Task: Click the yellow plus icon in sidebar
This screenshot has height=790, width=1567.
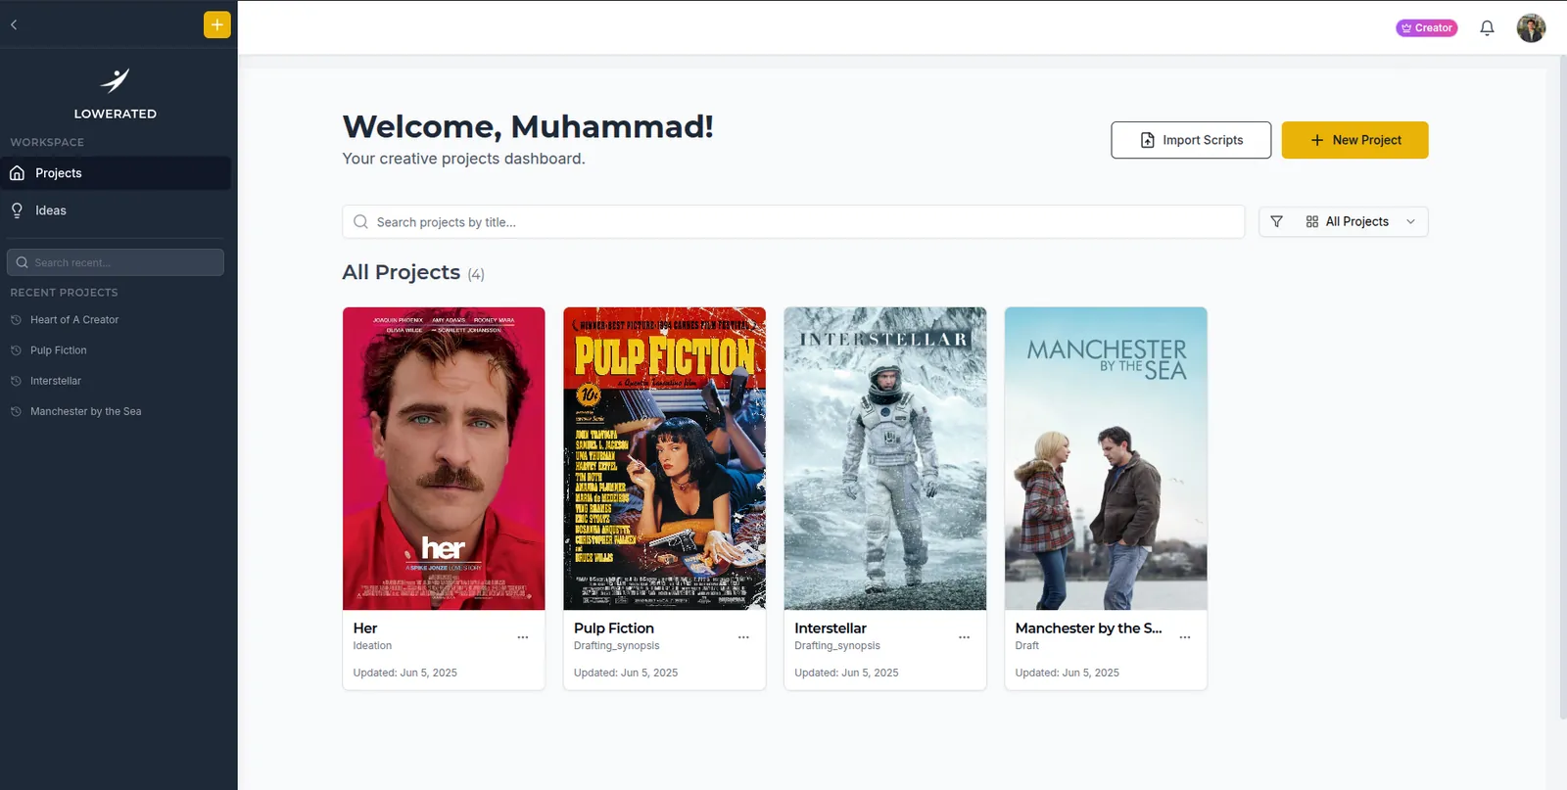Action: coord(217,24)
